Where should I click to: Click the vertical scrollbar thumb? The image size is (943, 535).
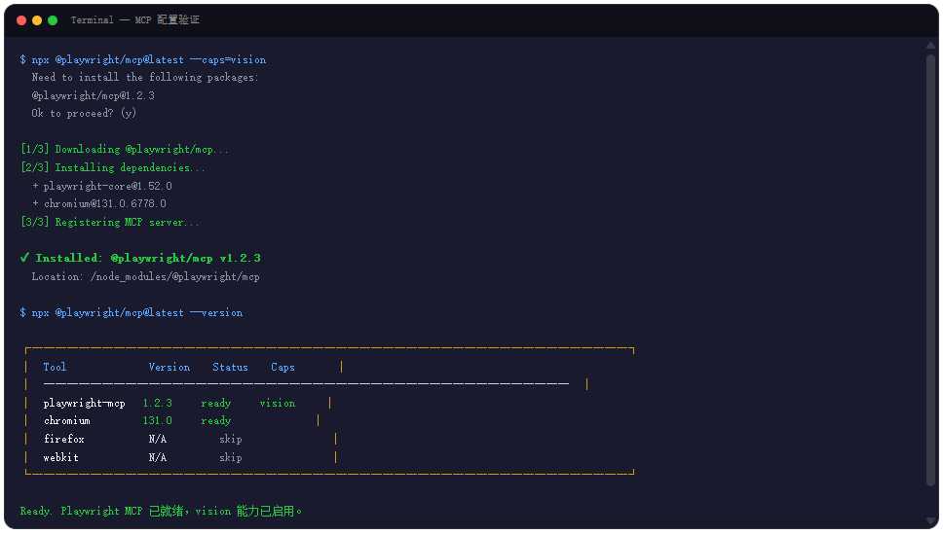point(931,270)
